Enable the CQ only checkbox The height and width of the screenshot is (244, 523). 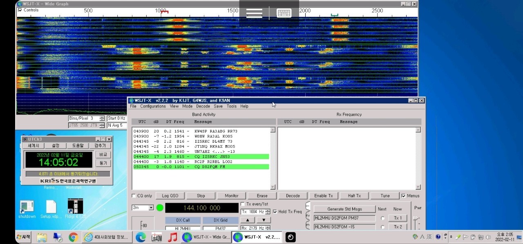(x=134, y=196)
